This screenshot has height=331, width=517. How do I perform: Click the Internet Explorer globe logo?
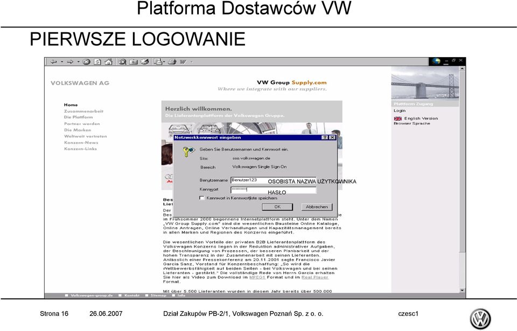(x=436, y=61)
